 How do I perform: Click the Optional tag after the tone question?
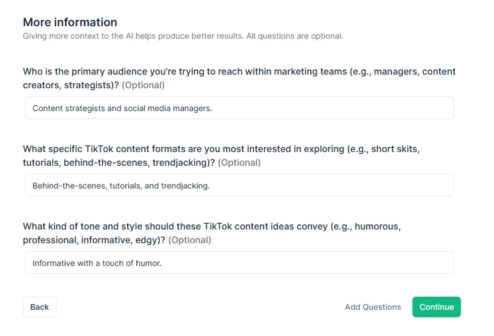tap(189, 240)
